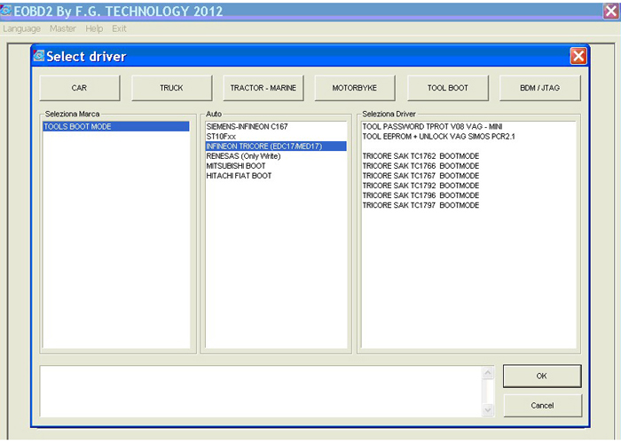Click the scroll down arrow of message box
Viewport: 621px width, 444px height.
click(488, 409)
